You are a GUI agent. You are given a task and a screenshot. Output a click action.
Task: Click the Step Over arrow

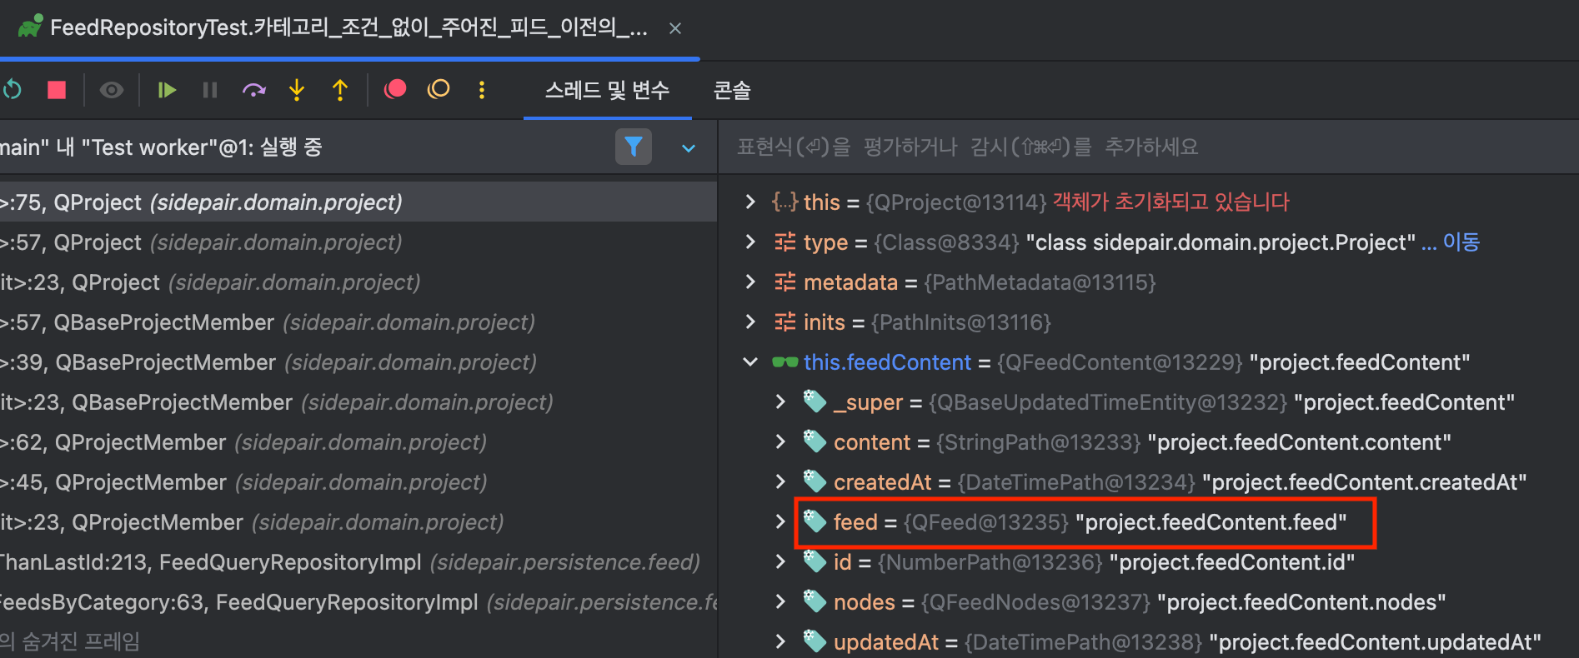pyautogui.click(x=253, y=90)
